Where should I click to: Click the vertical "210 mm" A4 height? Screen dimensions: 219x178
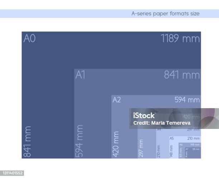pyautogui.click(x=159, y=151)
